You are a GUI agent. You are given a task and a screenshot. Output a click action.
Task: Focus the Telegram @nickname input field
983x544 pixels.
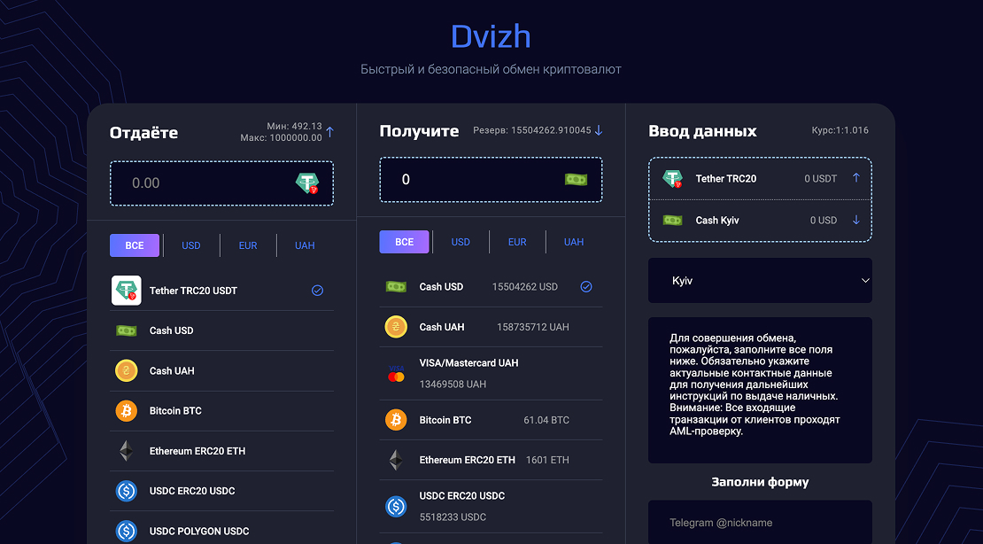coord(760,522)
